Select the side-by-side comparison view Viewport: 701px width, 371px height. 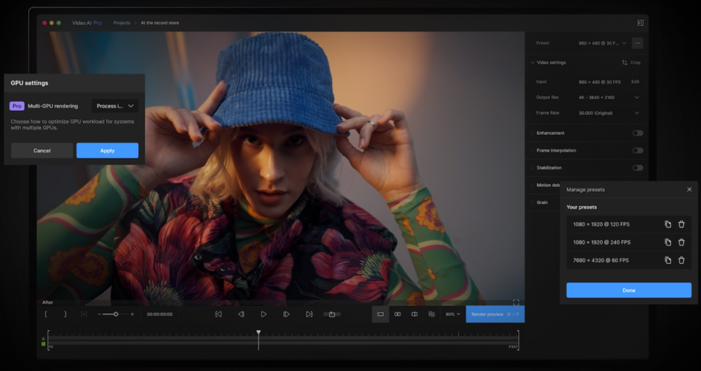pyautogui.click(x=397, y=314)
